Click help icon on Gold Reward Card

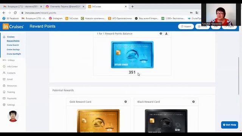point(126,102)
